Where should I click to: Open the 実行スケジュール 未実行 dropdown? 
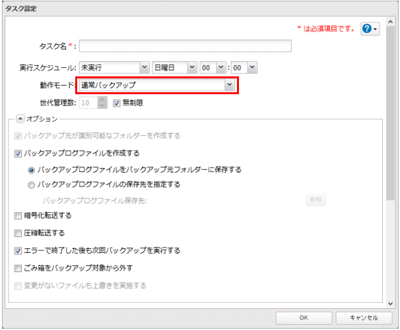pos(145,67)
